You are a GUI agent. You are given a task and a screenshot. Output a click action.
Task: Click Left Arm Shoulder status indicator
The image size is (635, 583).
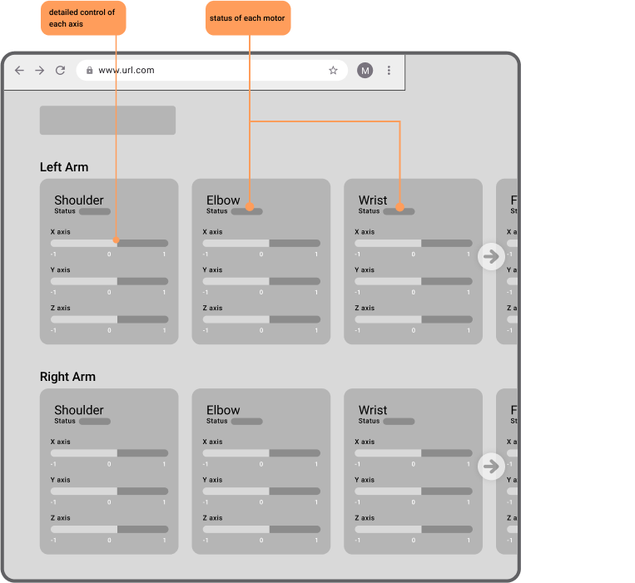point(95,211)
